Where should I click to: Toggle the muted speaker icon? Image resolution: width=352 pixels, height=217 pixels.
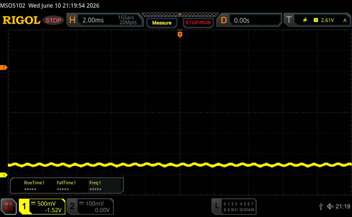pos(330,206)
